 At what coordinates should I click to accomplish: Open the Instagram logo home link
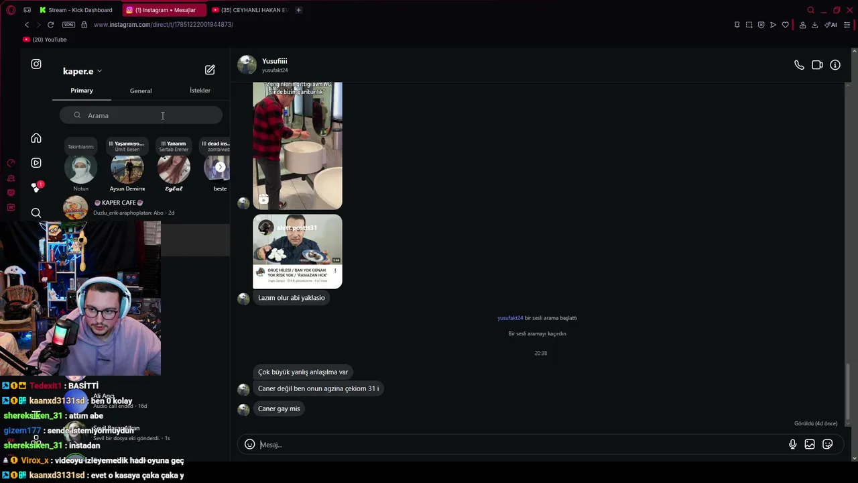click(x=36, y=64)
